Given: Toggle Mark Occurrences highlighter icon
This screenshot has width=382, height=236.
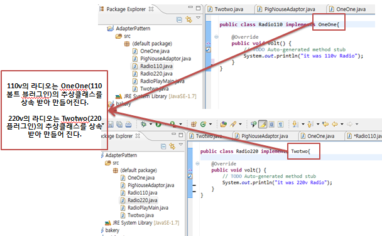Looking at the screenshot, I should 263,125.
